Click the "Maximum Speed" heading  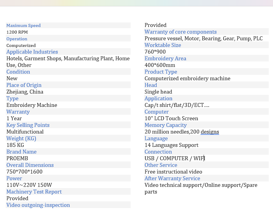[24, 25]
